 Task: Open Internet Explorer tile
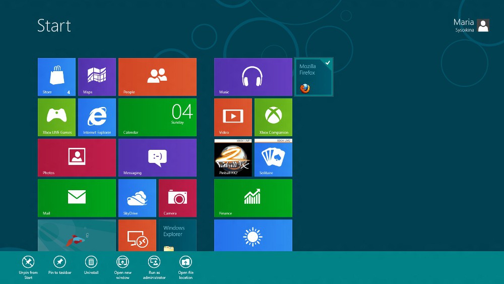97,117
